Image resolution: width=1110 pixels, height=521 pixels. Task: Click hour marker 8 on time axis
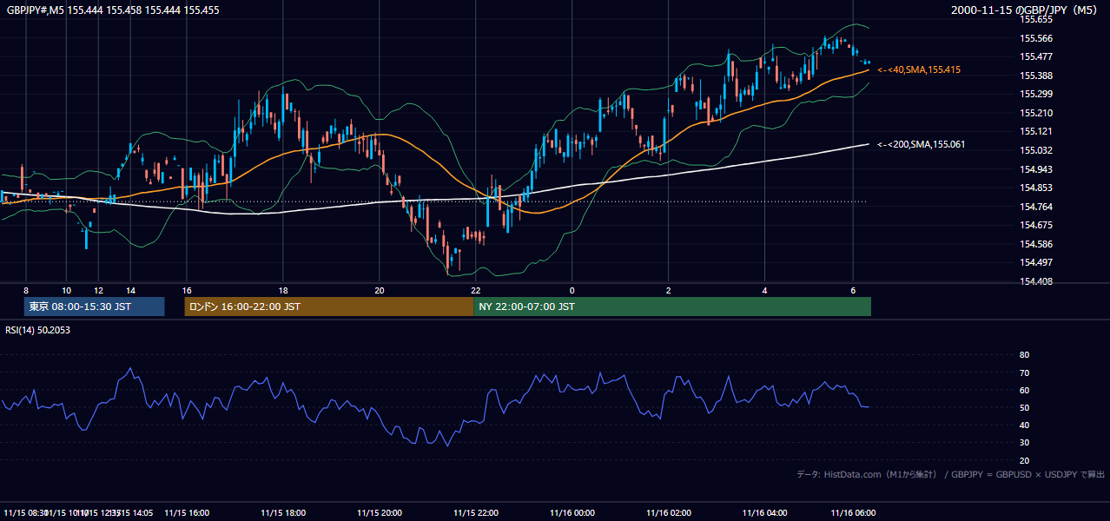point(26,290)
